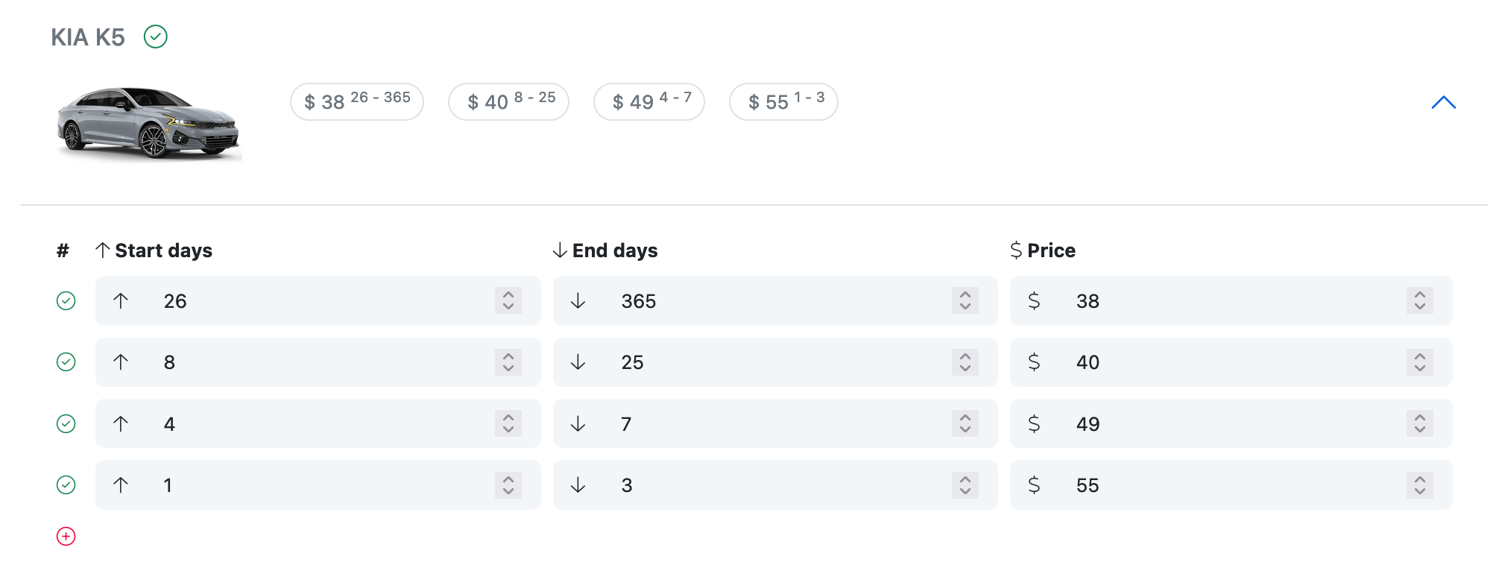1499x574 pixels.
Task: Click the KIA K5 car thumbnail
Action: [149, 123]
